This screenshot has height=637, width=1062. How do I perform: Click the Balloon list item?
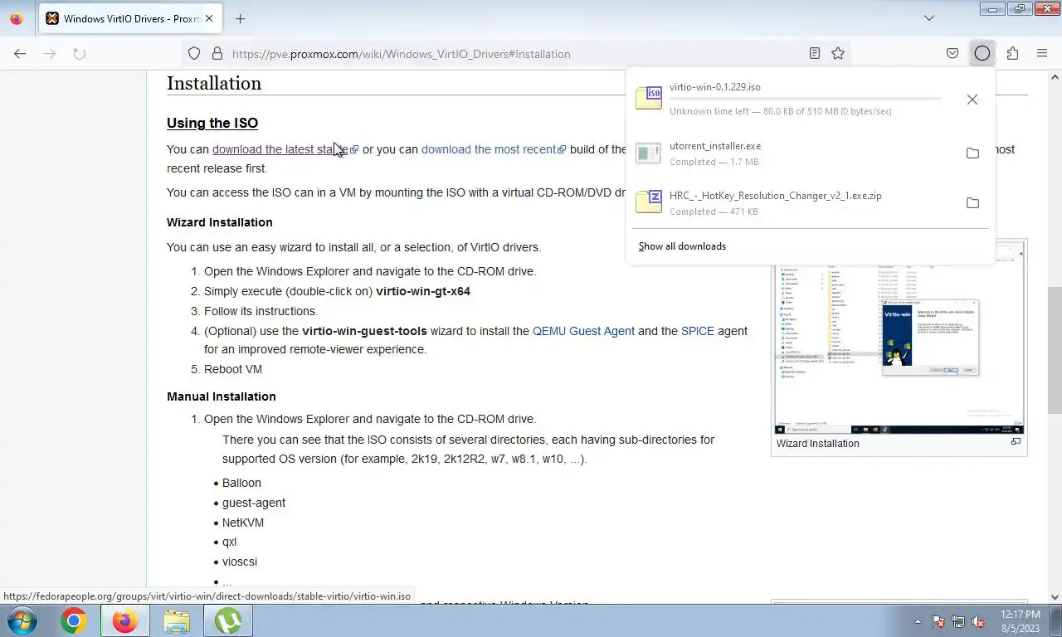click(241, 483)
